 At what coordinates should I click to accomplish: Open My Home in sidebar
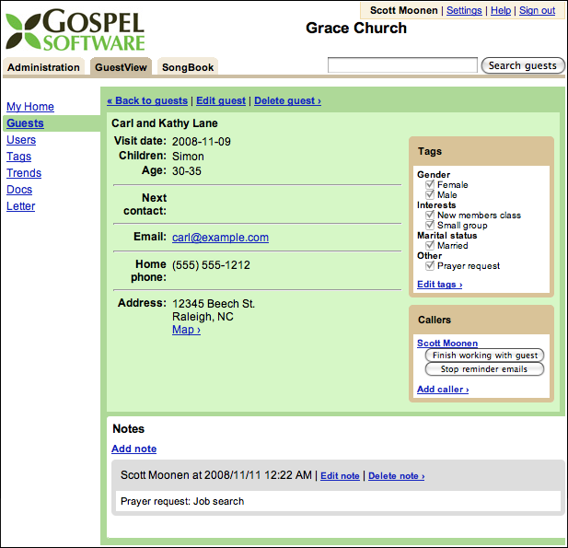pyautogui.click(x=30, y=107)
